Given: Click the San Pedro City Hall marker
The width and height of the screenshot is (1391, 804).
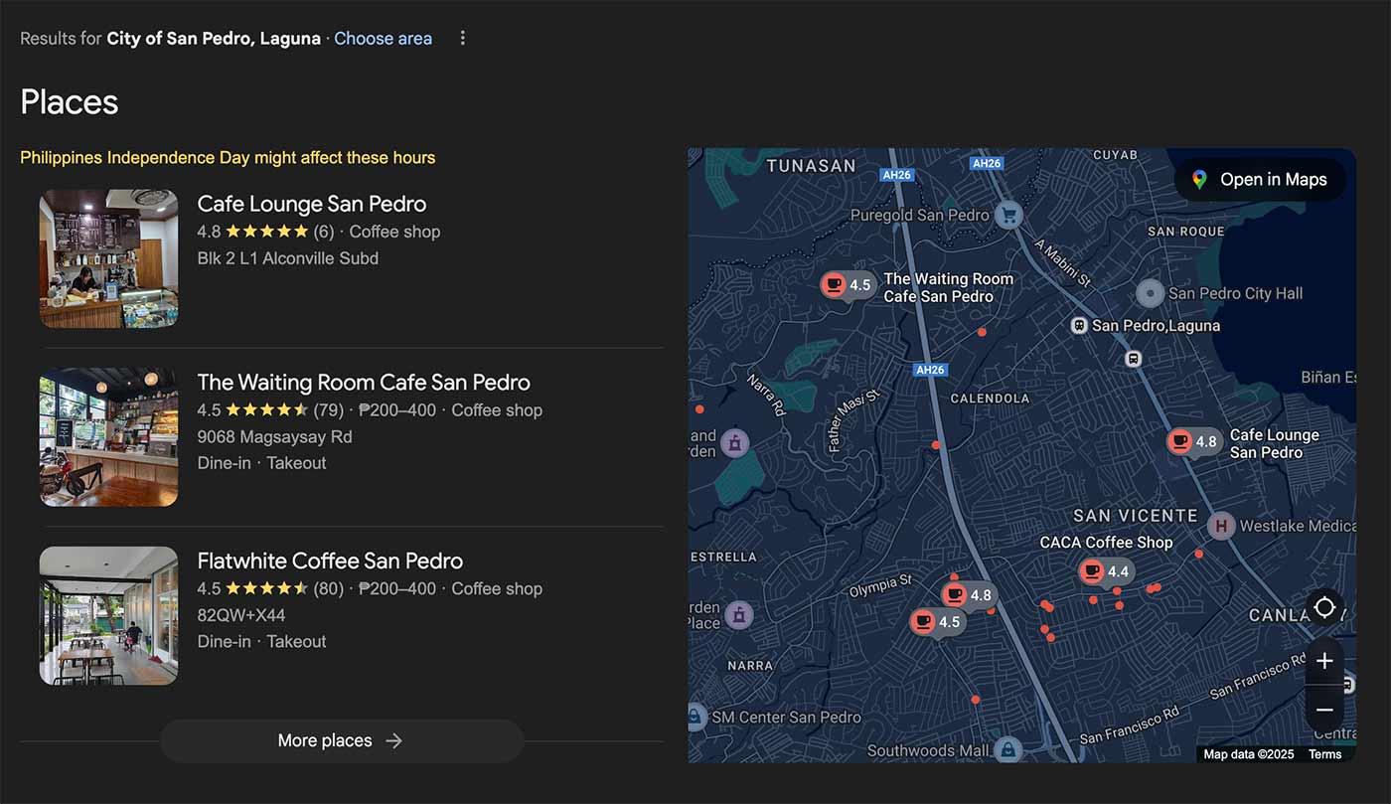Looking at the screenshot, I should (1150, 293).
